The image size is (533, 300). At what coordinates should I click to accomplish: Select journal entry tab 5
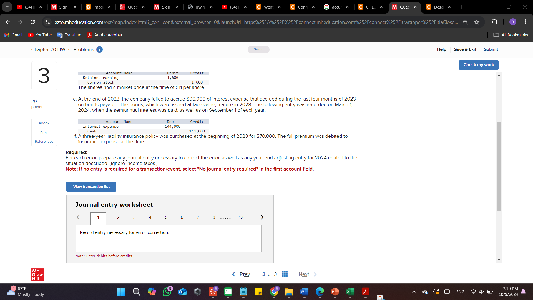pos(166,217)
